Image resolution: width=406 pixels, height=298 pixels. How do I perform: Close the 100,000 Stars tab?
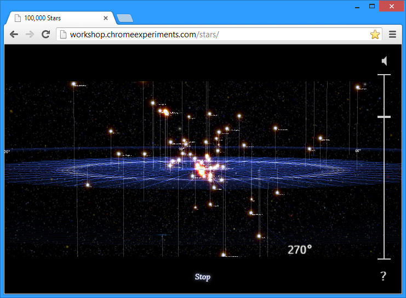106,18
